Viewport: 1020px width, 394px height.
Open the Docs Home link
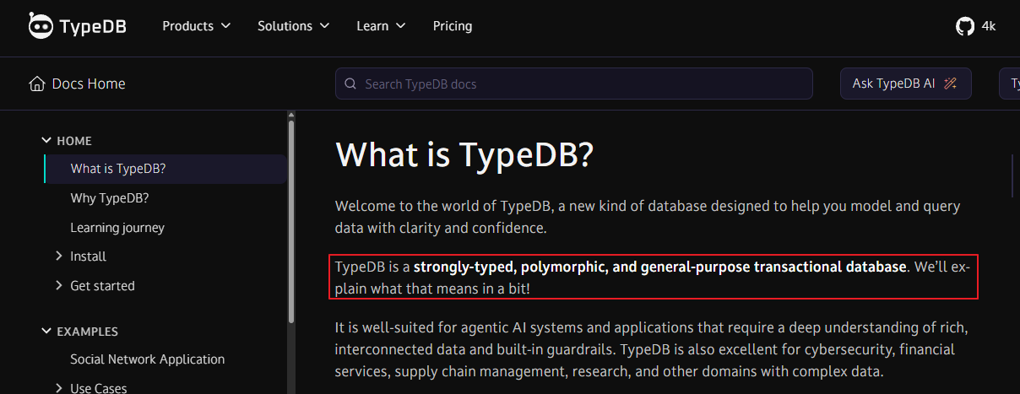pyautogui.click(x=78, y=84)
